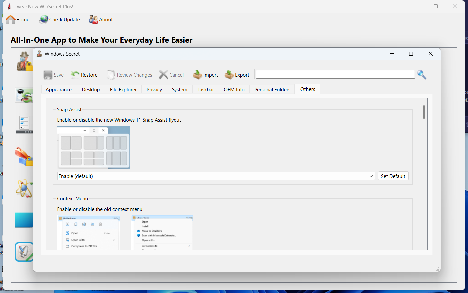The image size is (468, 293).
Task: Select the Personal Folders tab
Action: point(272,90)
